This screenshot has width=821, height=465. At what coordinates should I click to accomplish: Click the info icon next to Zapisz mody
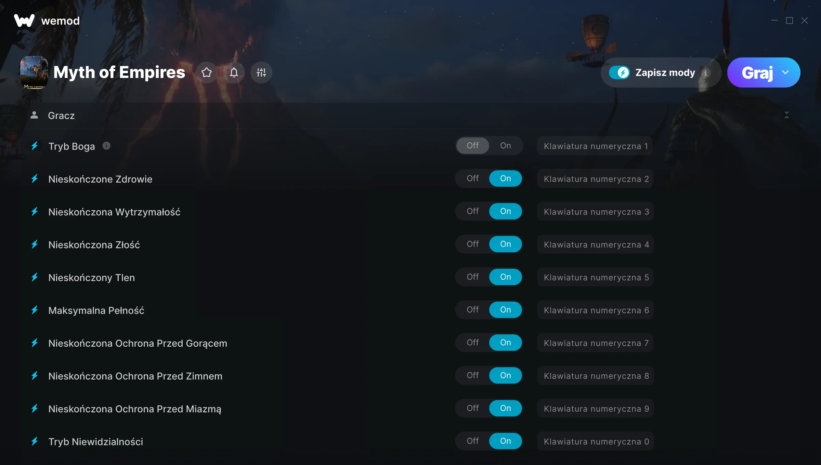point(705,73)
